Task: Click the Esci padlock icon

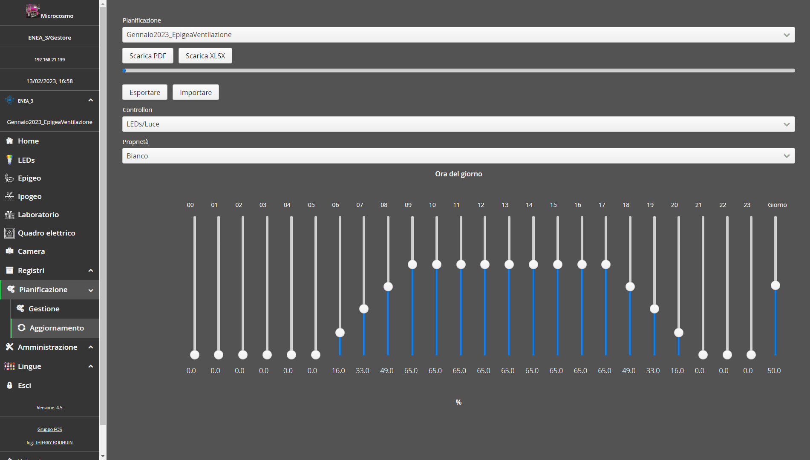Action: [x=9, y=385]
